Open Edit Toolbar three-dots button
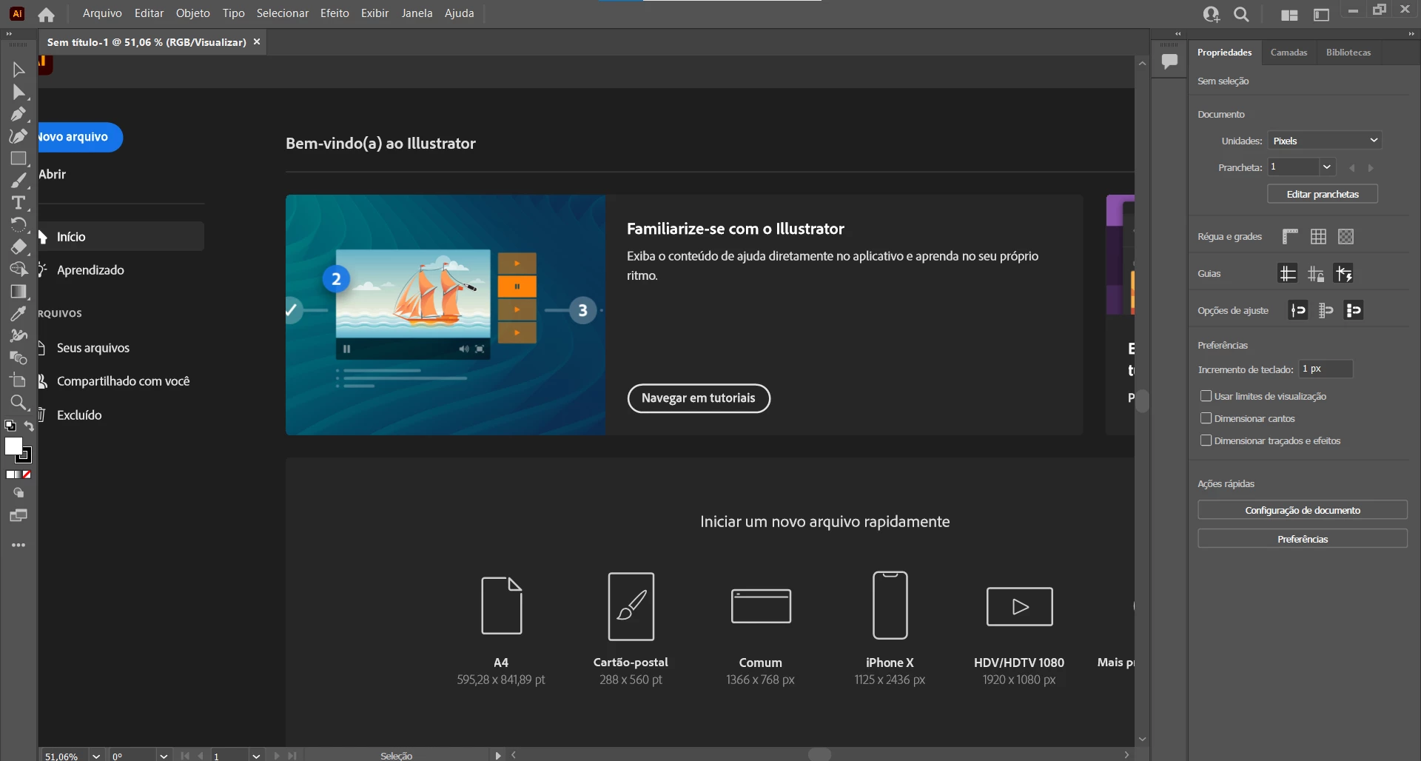This screenshot has height=761, width=1421. (19, 545)
